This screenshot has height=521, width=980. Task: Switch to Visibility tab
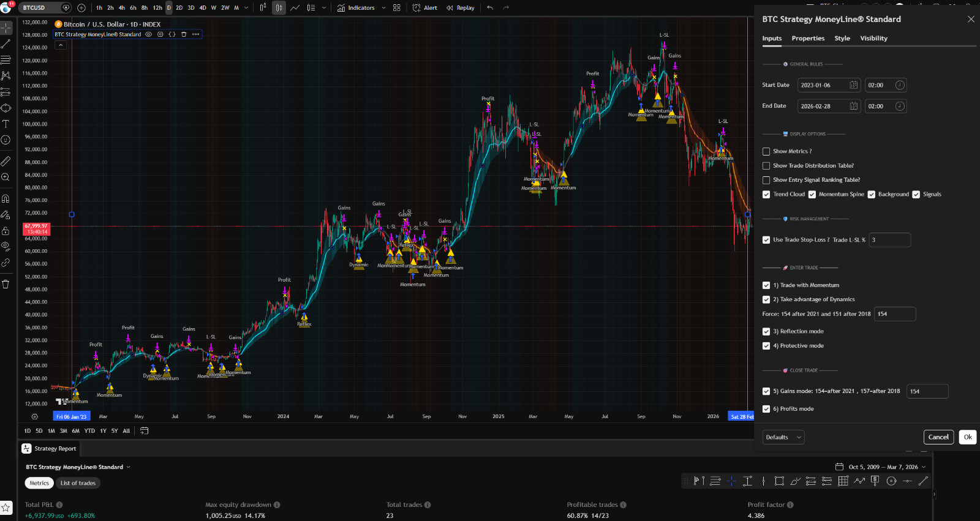(873, 39)
